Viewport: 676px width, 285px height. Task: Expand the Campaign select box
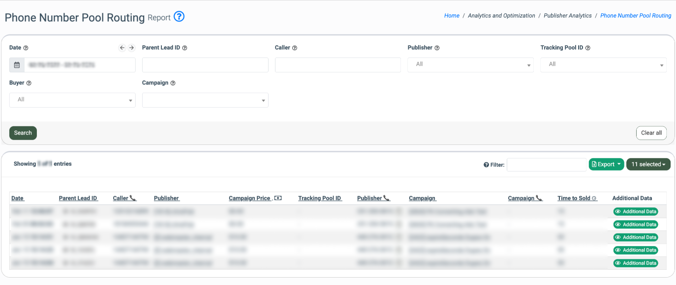pyautogui.click(x=205, y=100)
